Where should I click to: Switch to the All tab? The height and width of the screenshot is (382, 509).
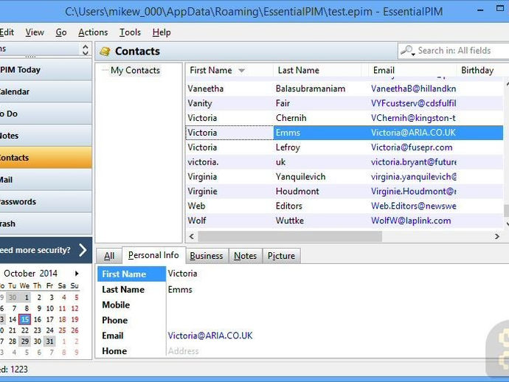point(109,256)
